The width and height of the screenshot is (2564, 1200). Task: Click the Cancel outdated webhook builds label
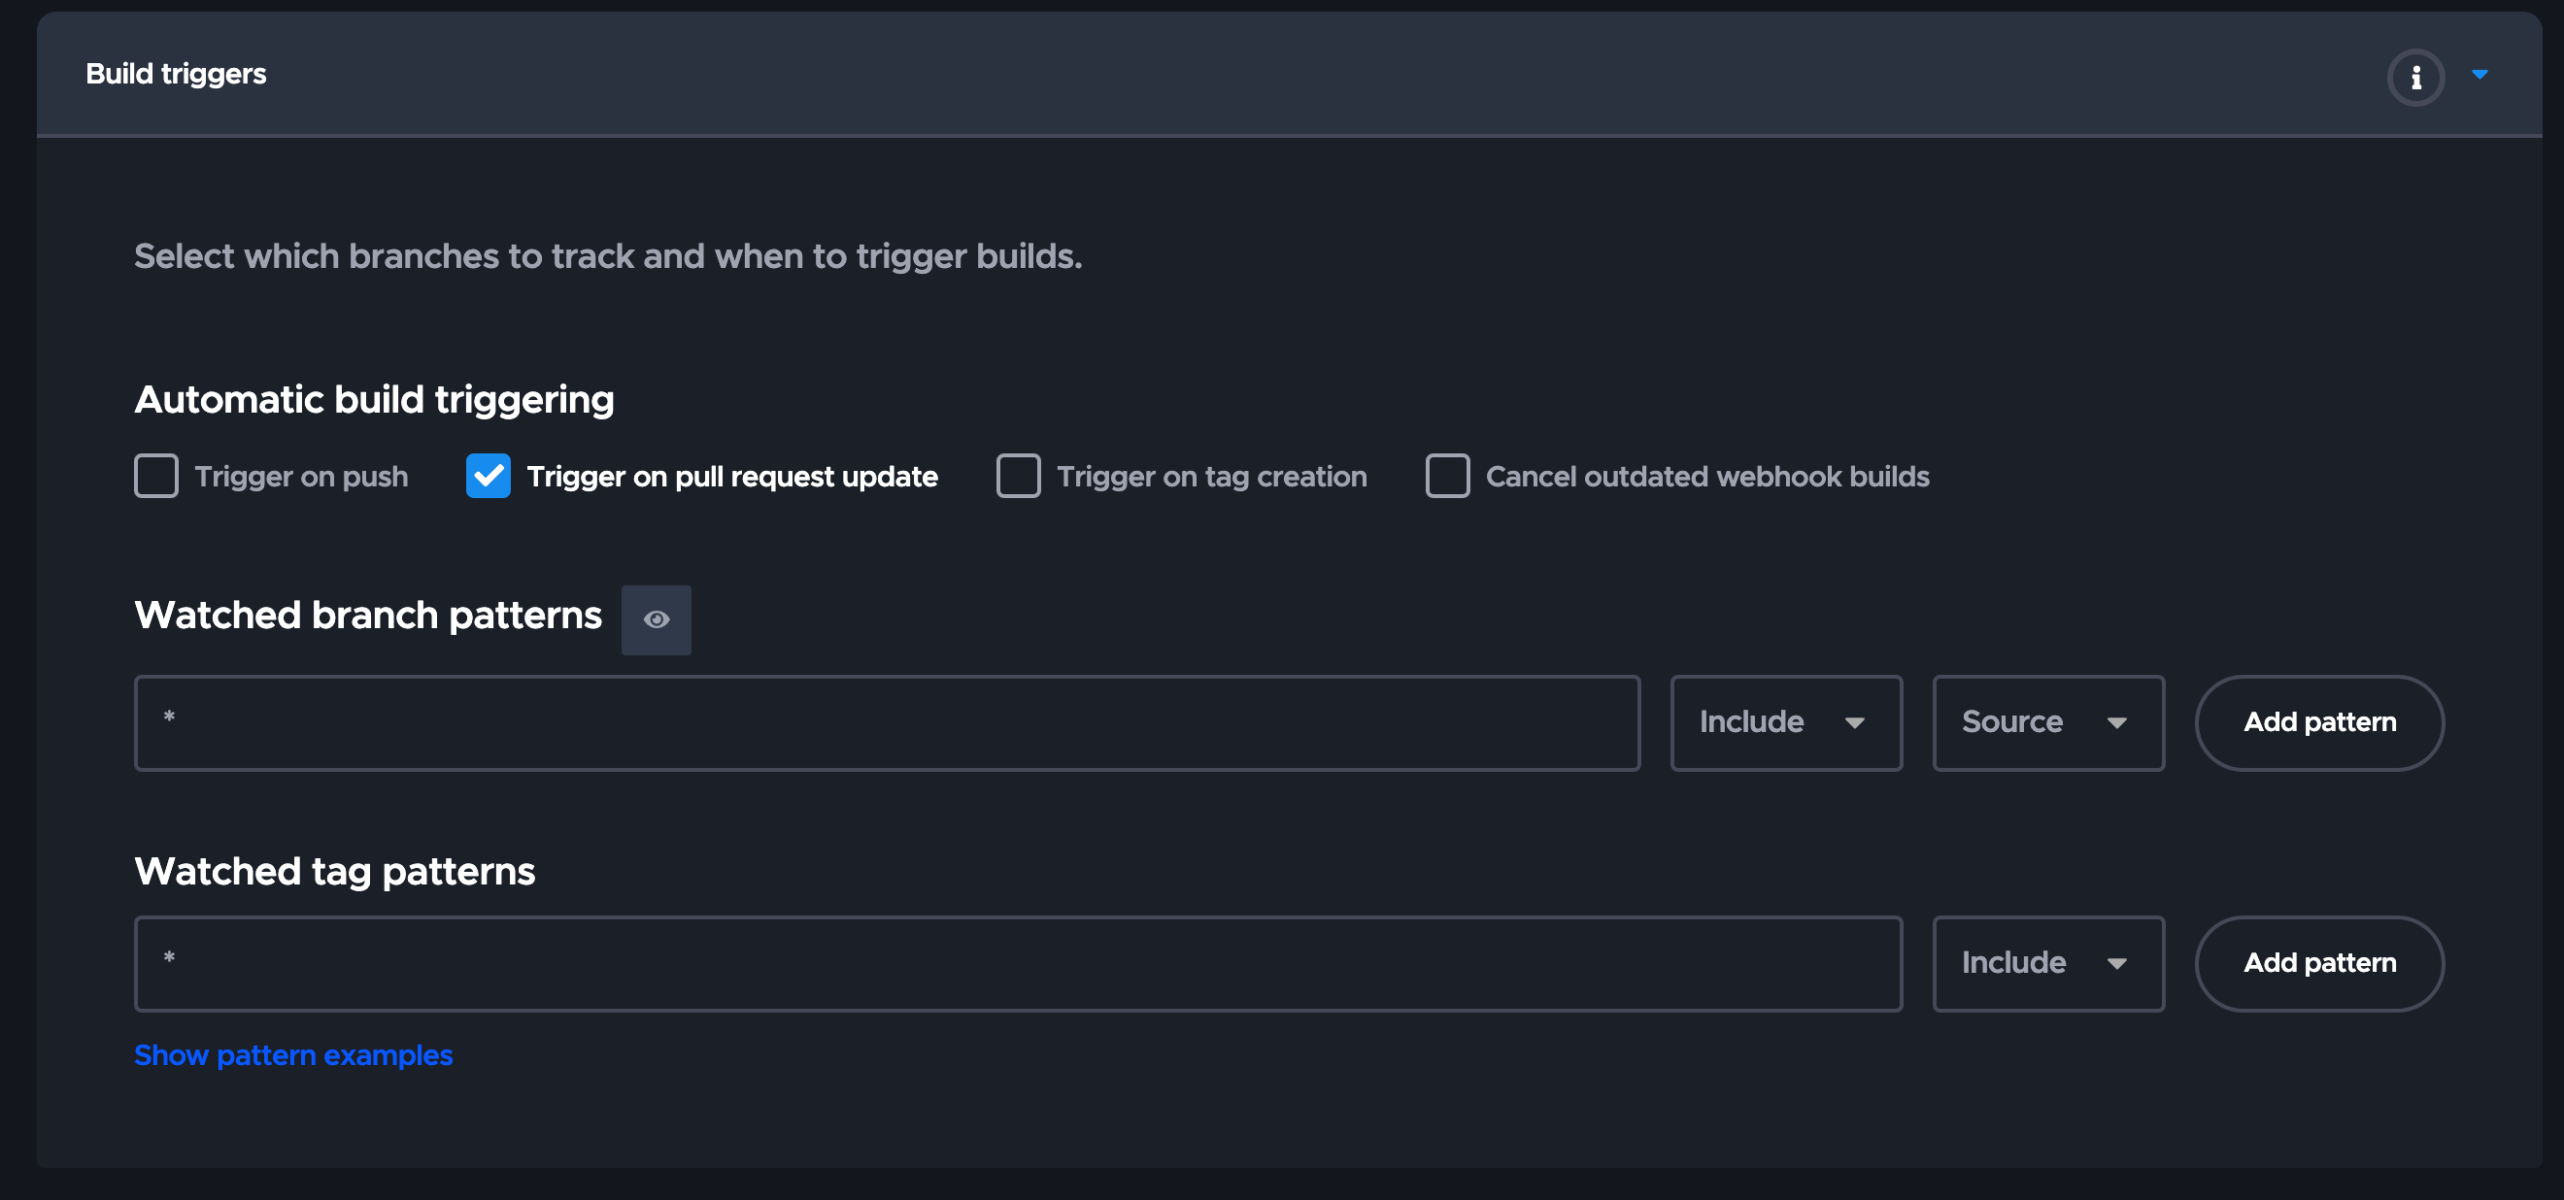click(1707, 477)
